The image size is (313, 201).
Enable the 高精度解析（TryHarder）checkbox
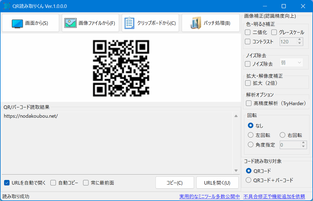tap(248, 103)
